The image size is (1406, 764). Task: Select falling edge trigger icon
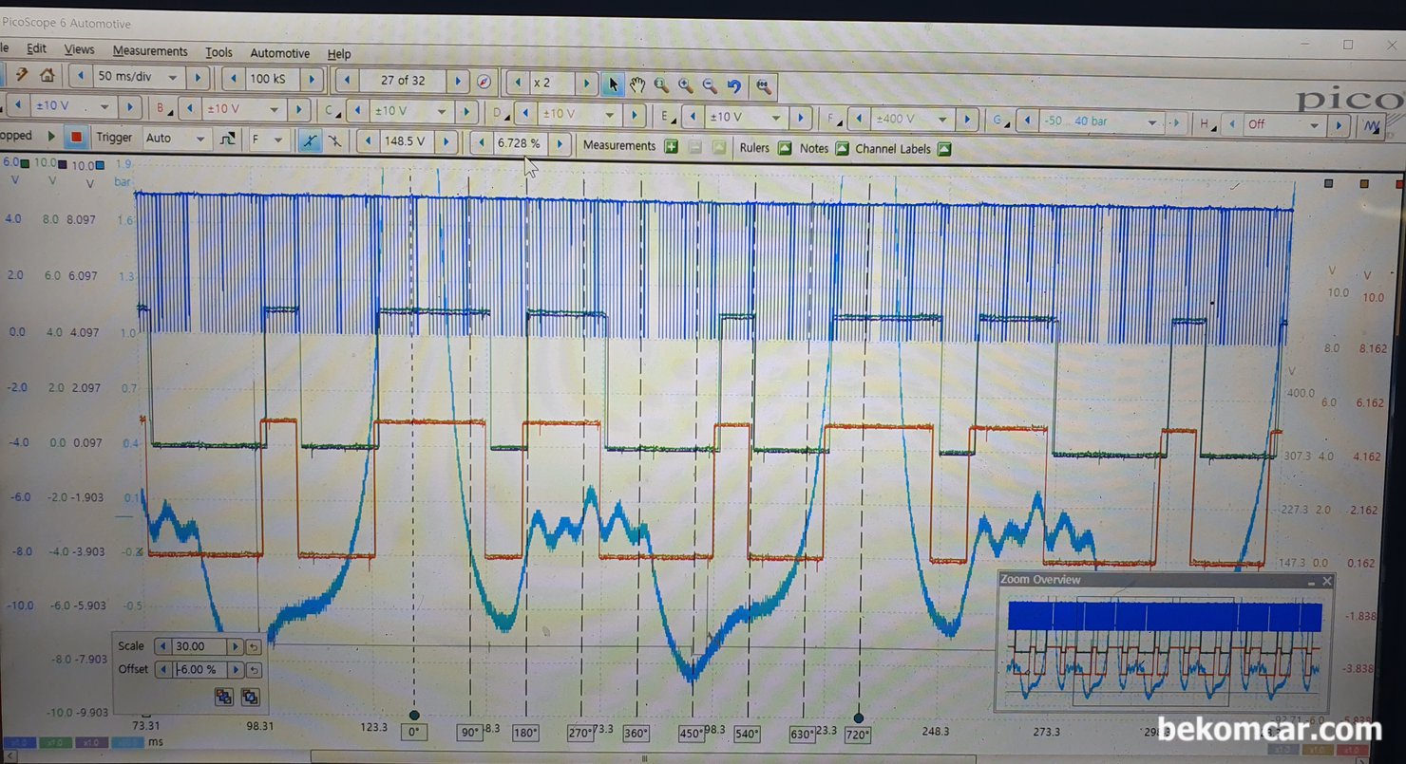pos(334,141)
